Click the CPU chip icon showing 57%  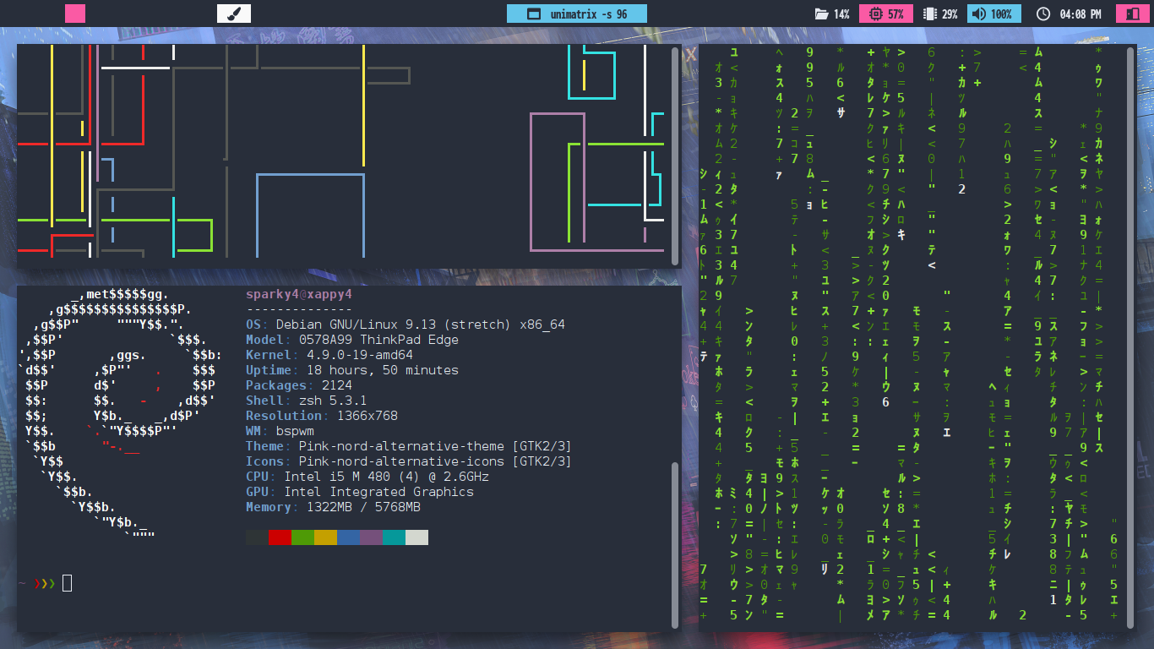(x=874, y=14)
